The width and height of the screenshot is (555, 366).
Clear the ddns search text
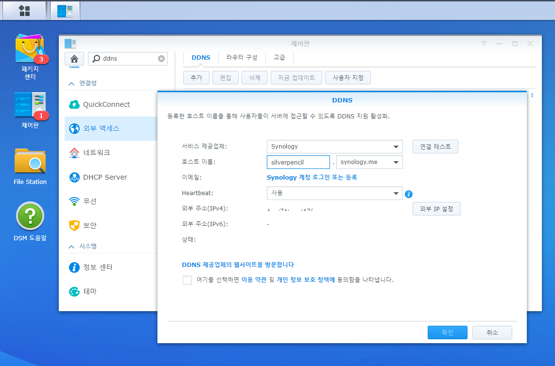point(161,59)
